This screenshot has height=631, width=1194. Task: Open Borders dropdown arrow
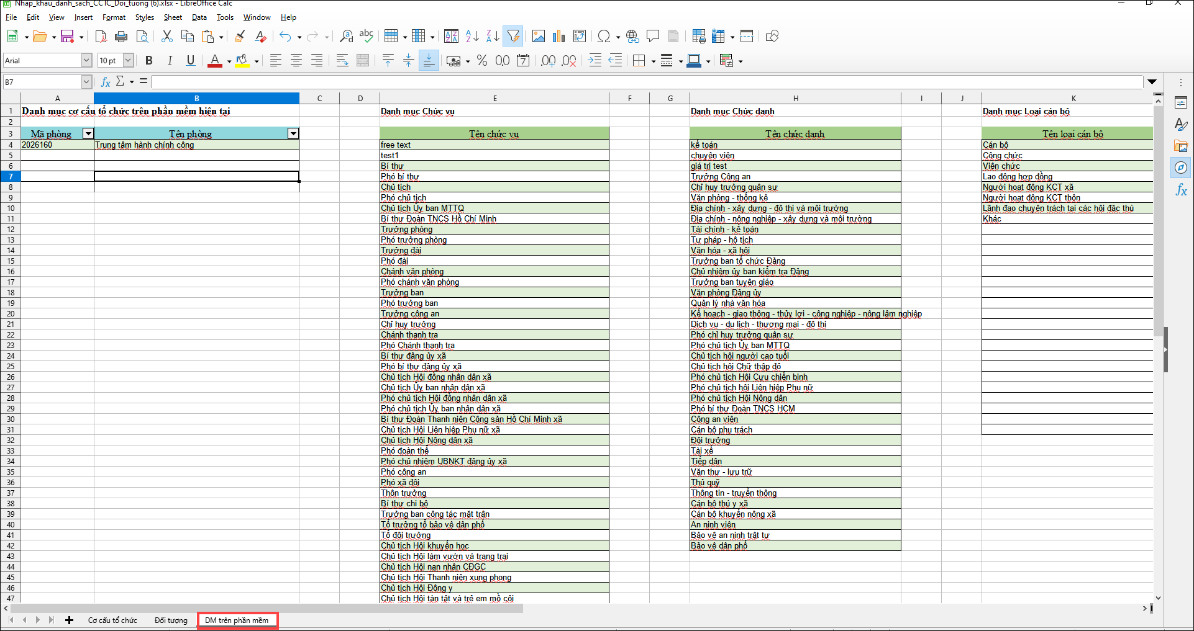pyautogui.click(x=654, y=61)
